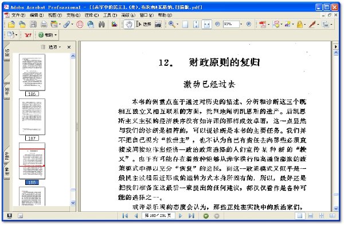Go to last page arrow
The image size is (344, 225).
[x=191, y=216]
